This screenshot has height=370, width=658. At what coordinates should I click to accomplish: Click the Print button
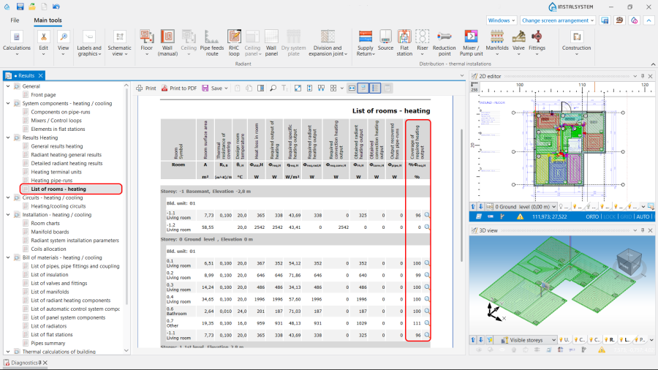(x=146, y=88)
